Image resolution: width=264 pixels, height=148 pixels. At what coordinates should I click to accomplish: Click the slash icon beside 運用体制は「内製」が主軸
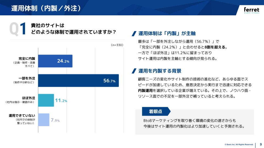click(134, 33)
